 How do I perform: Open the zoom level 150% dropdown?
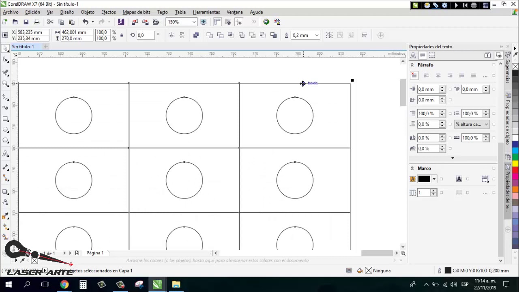tap(194, 22)
